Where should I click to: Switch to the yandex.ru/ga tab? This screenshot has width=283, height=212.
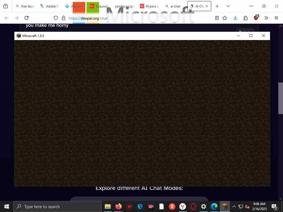[x=124, y=6]
